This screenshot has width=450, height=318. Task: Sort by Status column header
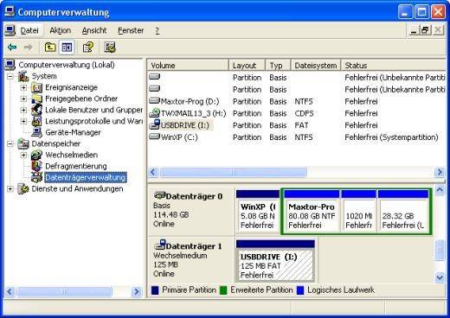click(394, 66)
